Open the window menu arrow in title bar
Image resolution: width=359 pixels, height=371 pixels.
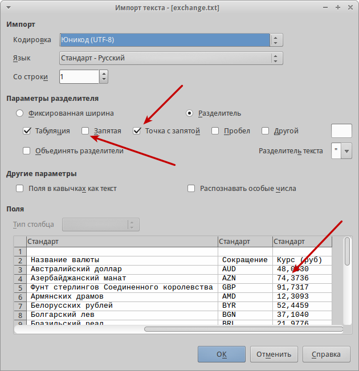(x=9, y=7)
